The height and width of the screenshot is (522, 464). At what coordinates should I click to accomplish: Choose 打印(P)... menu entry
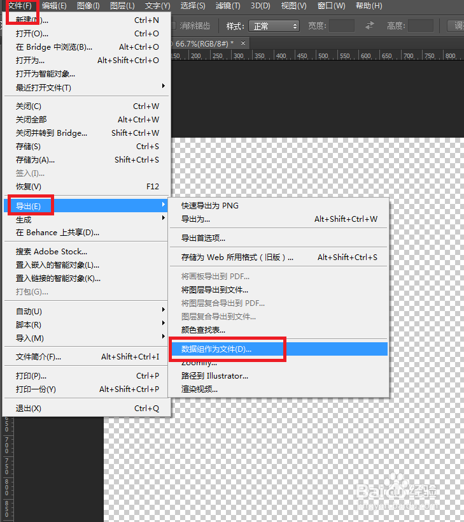click(87, 376)
